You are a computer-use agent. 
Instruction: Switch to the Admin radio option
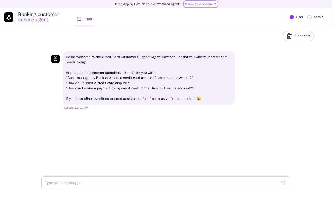pos(309,17)
